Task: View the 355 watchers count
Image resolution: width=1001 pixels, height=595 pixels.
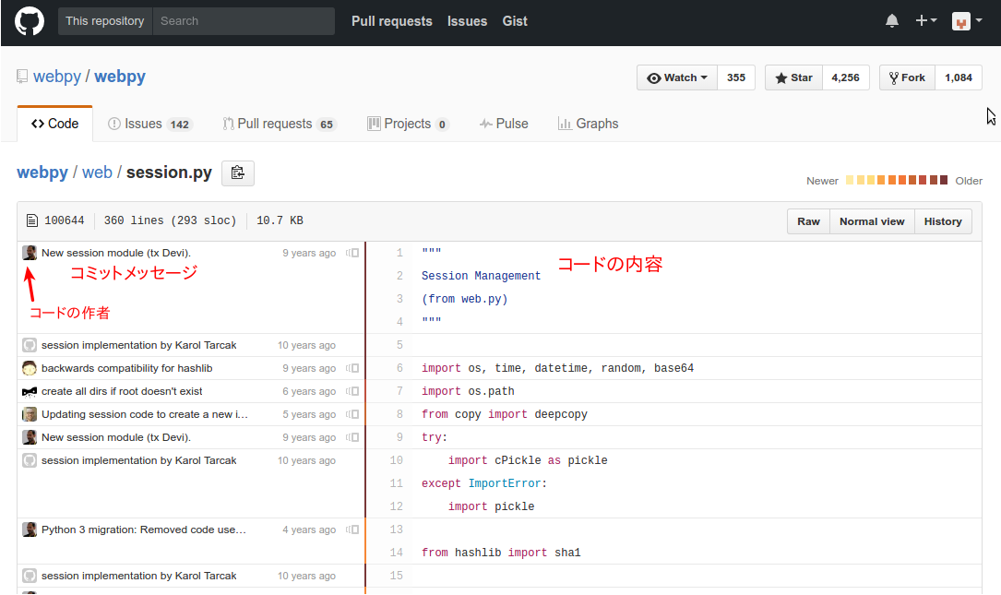Action: pos(736,77)
